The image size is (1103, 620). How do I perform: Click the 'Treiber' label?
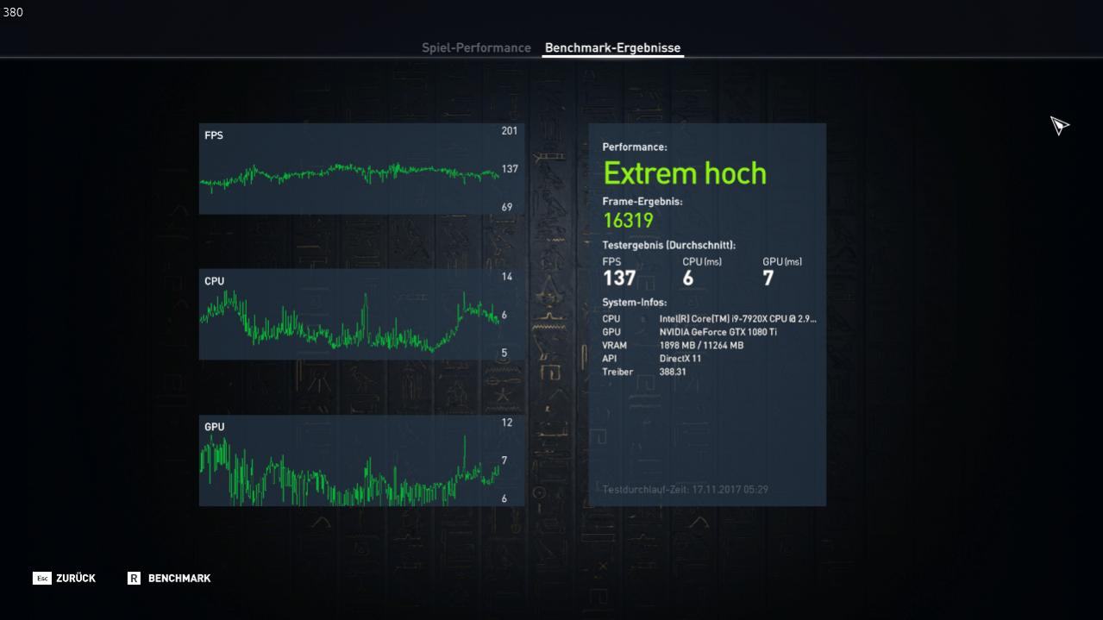617,373
